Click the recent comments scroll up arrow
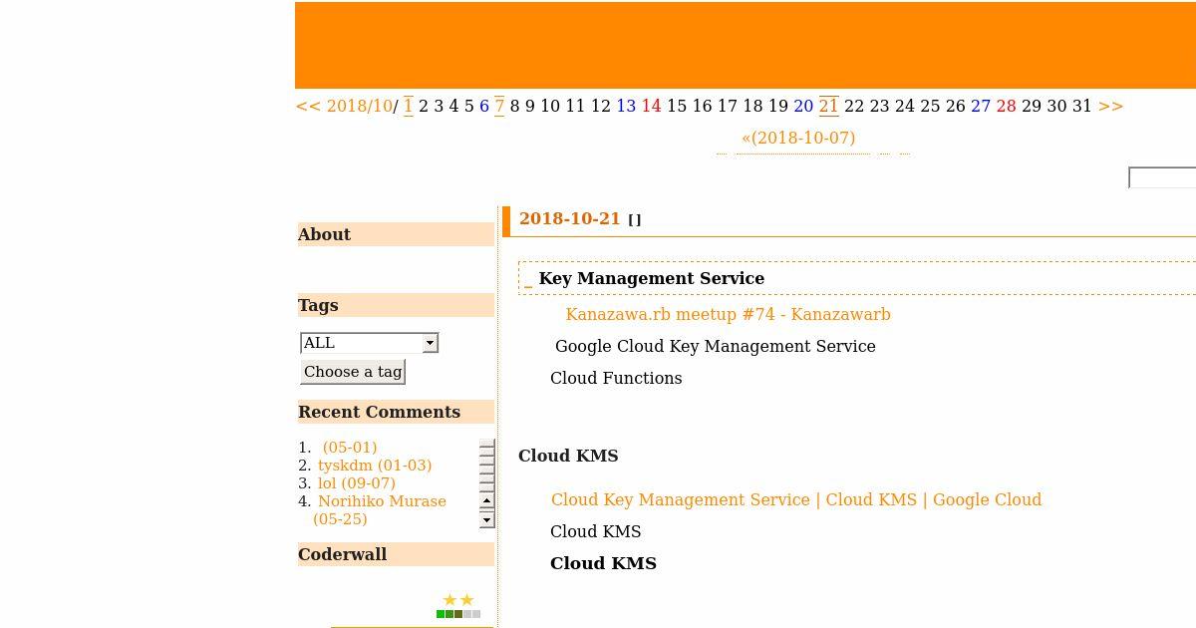The height and width of the screenshot is (628, 1196). pyautogui.click(x=486, y=499)
